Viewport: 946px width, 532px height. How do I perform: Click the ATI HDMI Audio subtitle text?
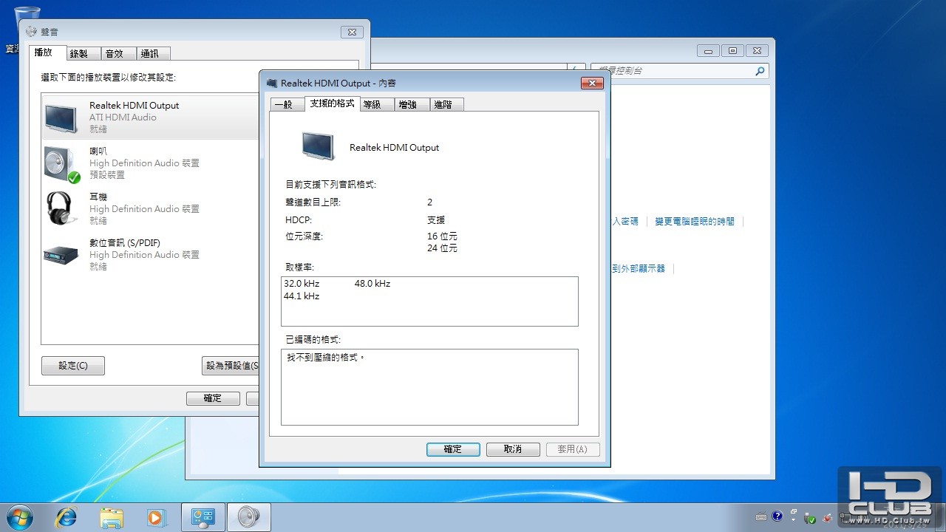[x=123, y=117]
